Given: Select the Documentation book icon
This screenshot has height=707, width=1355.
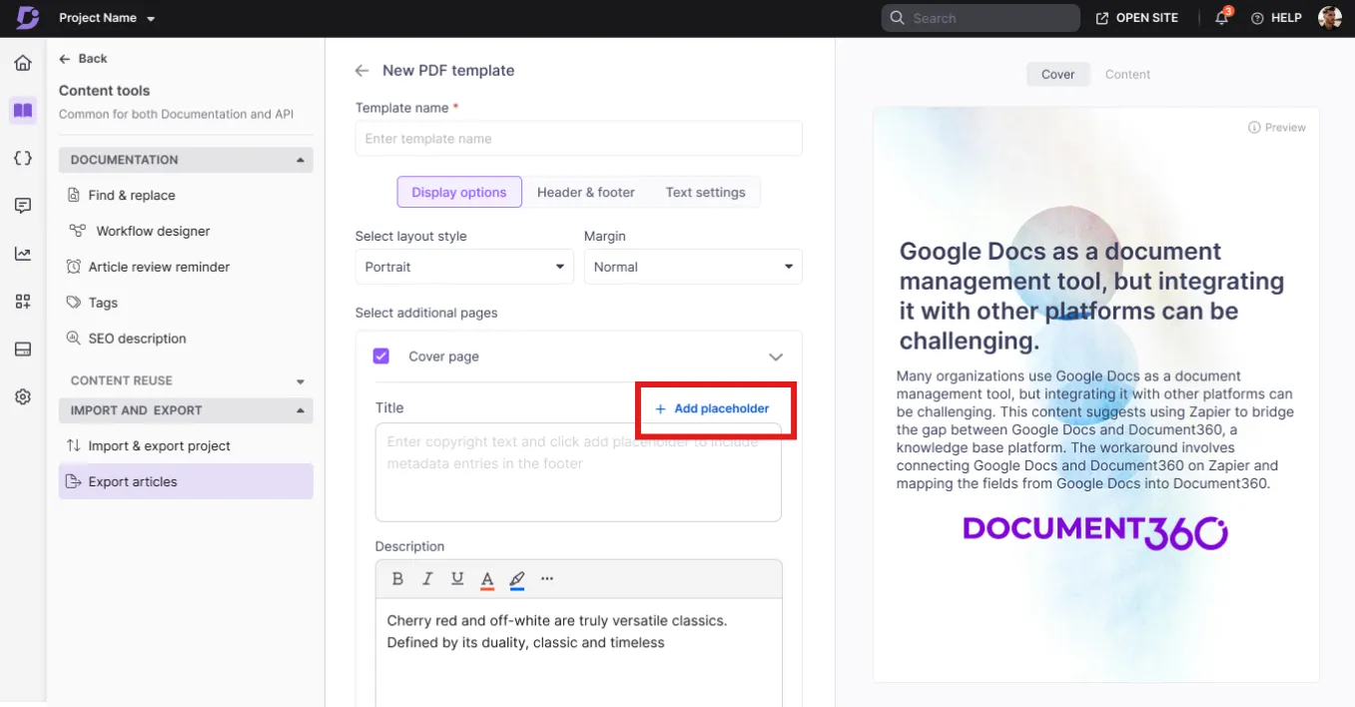Looking at the screenshot, I should coord(23,111).
